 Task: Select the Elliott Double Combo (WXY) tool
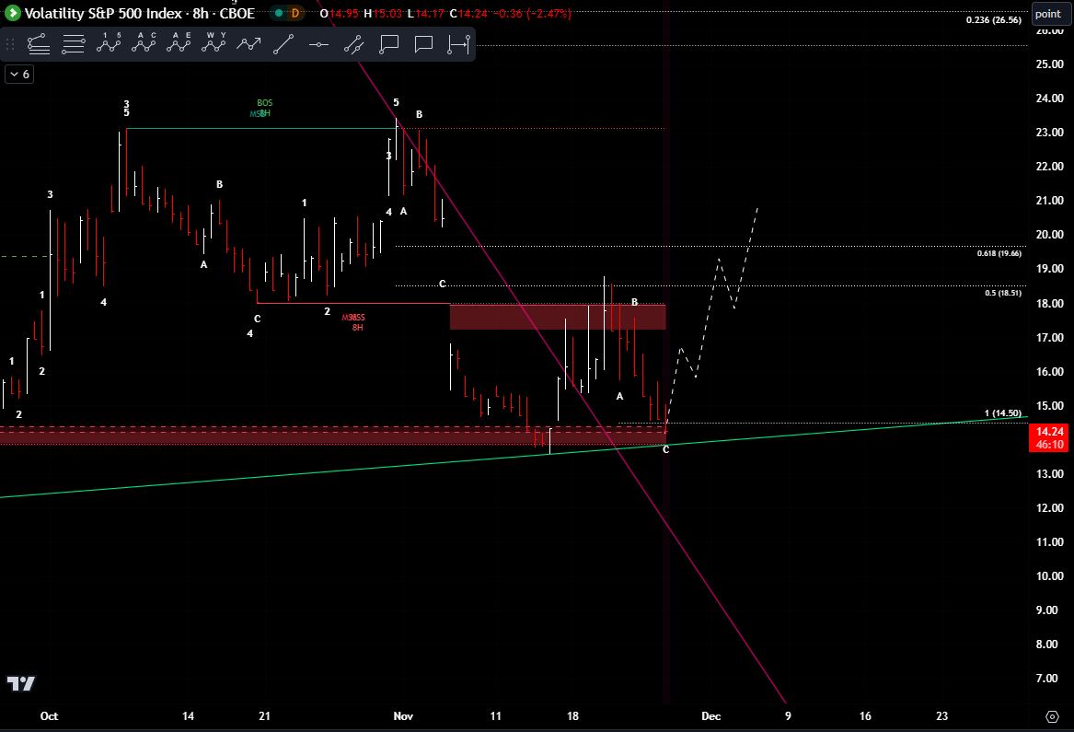(x=213, y=44)
